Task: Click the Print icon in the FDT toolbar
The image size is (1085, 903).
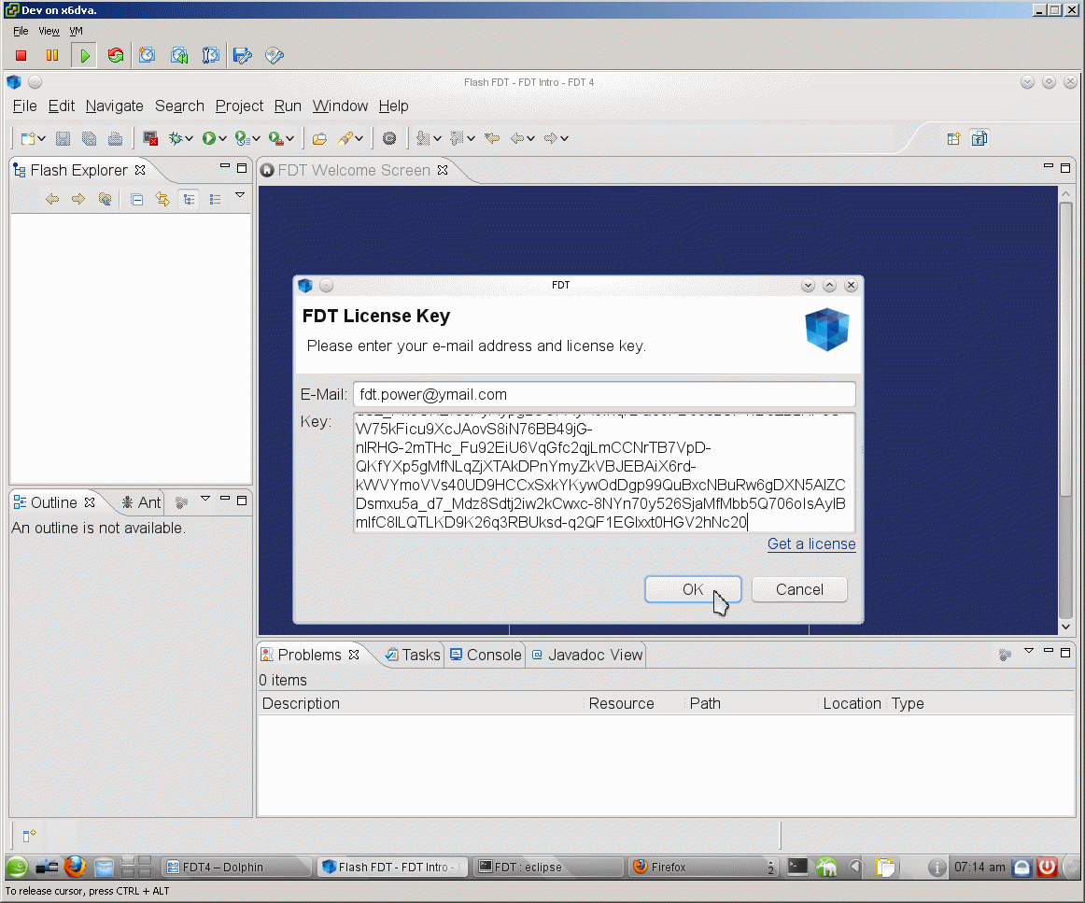Action: tap(116, 138)
